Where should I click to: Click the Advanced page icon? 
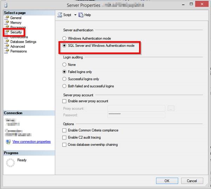tap(7, 47)
